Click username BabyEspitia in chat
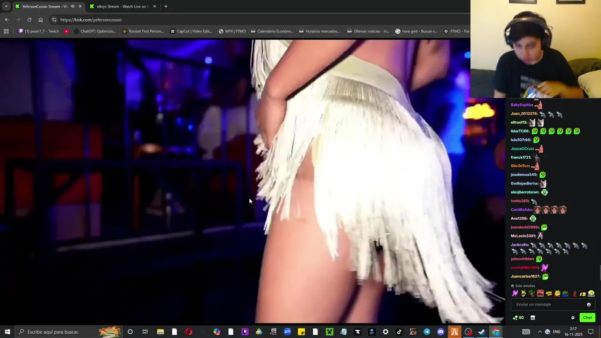The width and height of the screenshot is (601, 338). [x=522, y=105]
